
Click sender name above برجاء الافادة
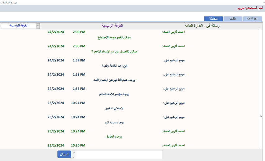[173, 131]
